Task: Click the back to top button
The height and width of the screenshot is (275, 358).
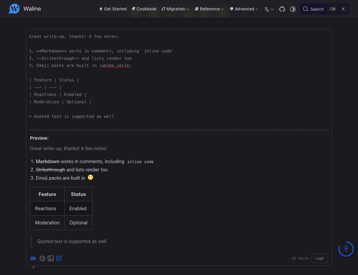Action: (x=346, y=249)
